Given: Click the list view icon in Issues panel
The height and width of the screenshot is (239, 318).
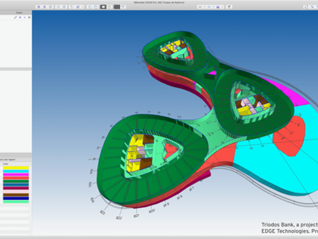Looking at the screenshot, I should point(29,18).
